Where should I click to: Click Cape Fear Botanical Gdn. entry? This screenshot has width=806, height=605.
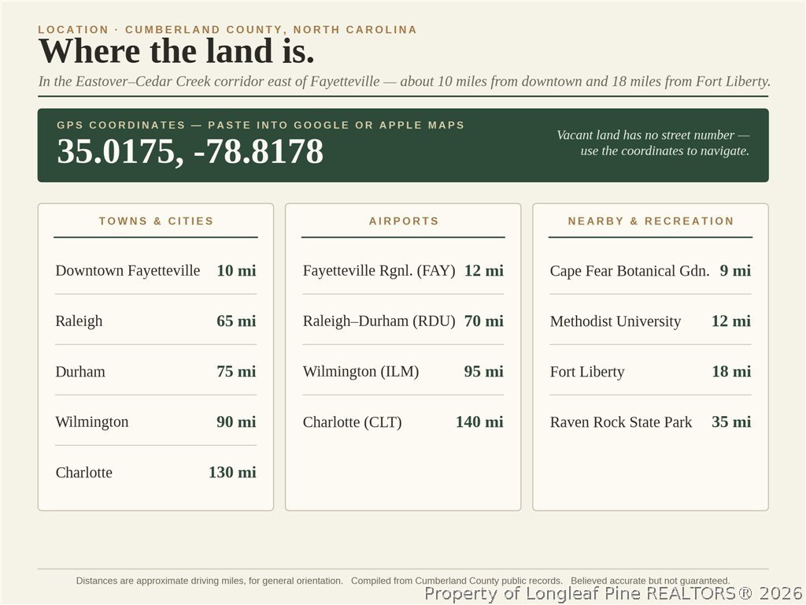(651, 270)
